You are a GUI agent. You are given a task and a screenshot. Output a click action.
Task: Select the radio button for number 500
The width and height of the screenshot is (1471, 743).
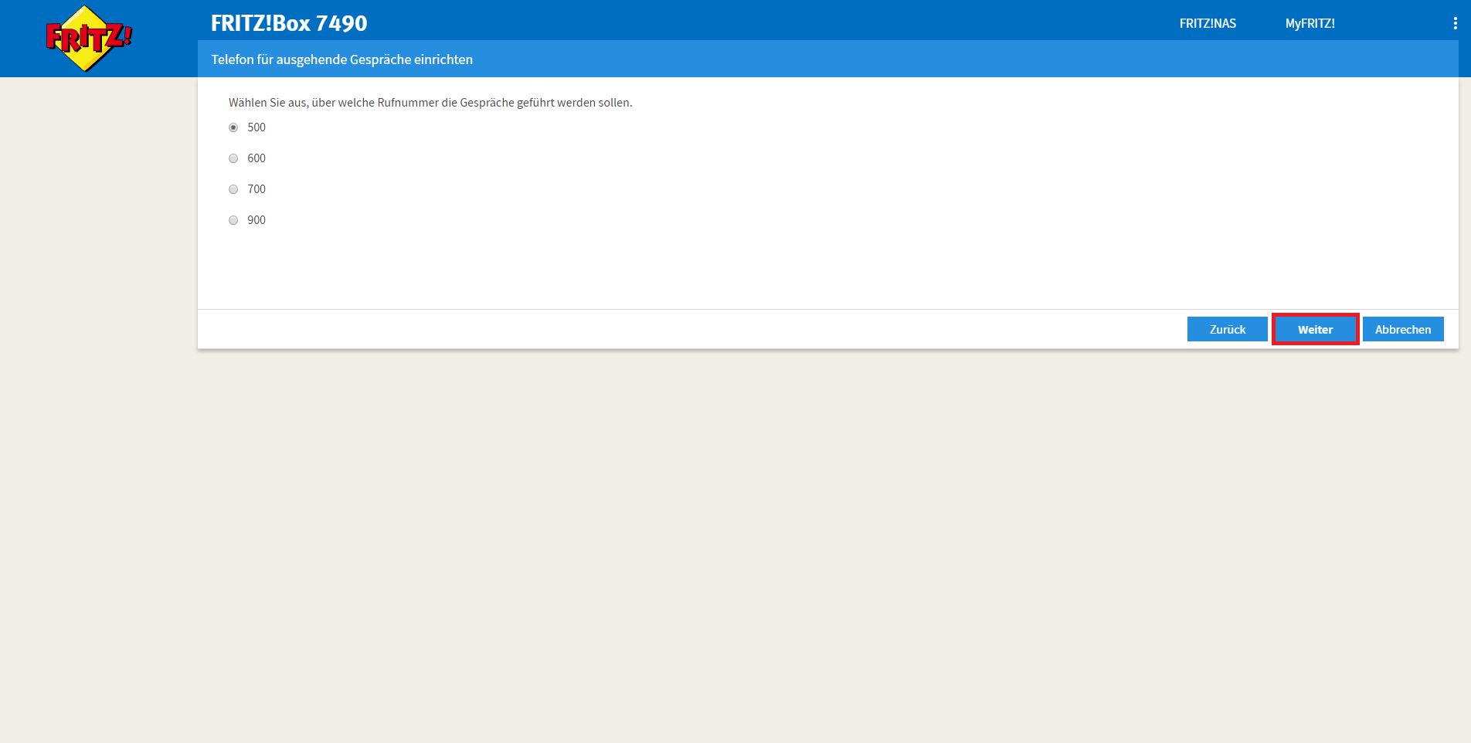pos(233,127)
